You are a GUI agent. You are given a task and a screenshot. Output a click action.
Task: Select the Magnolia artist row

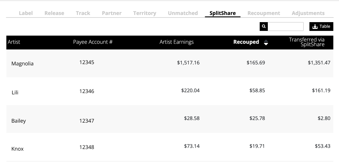(170, 63)
